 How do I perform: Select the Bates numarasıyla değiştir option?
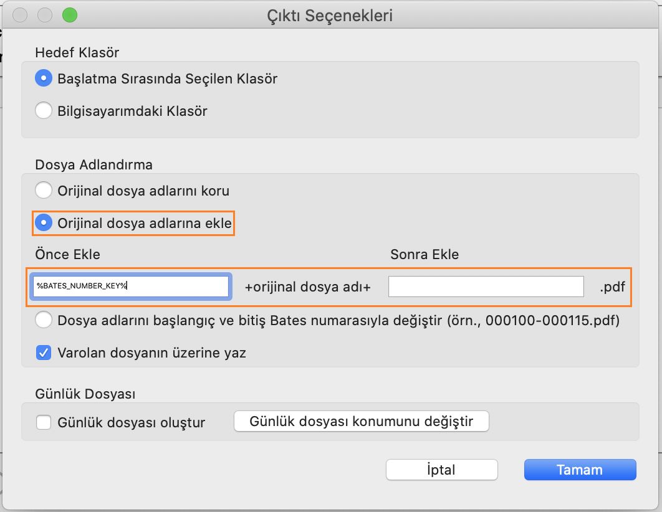click(x=44, y=320)
